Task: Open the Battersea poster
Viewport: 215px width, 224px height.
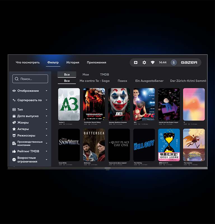Action: (x=94, y=145)
